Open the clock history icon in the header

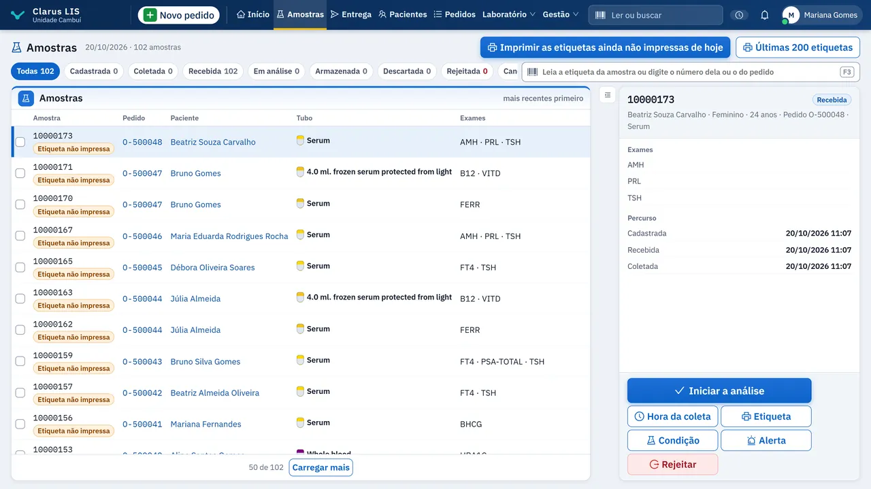tap(738, 15)
